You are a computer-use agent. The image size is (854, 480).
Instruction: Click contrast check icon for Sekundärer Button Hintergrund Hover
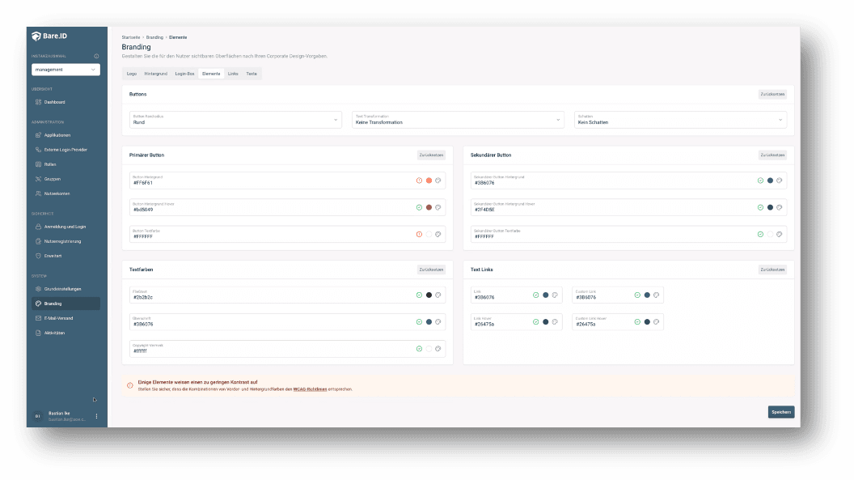pyautogui.click(x=760, y=207)
